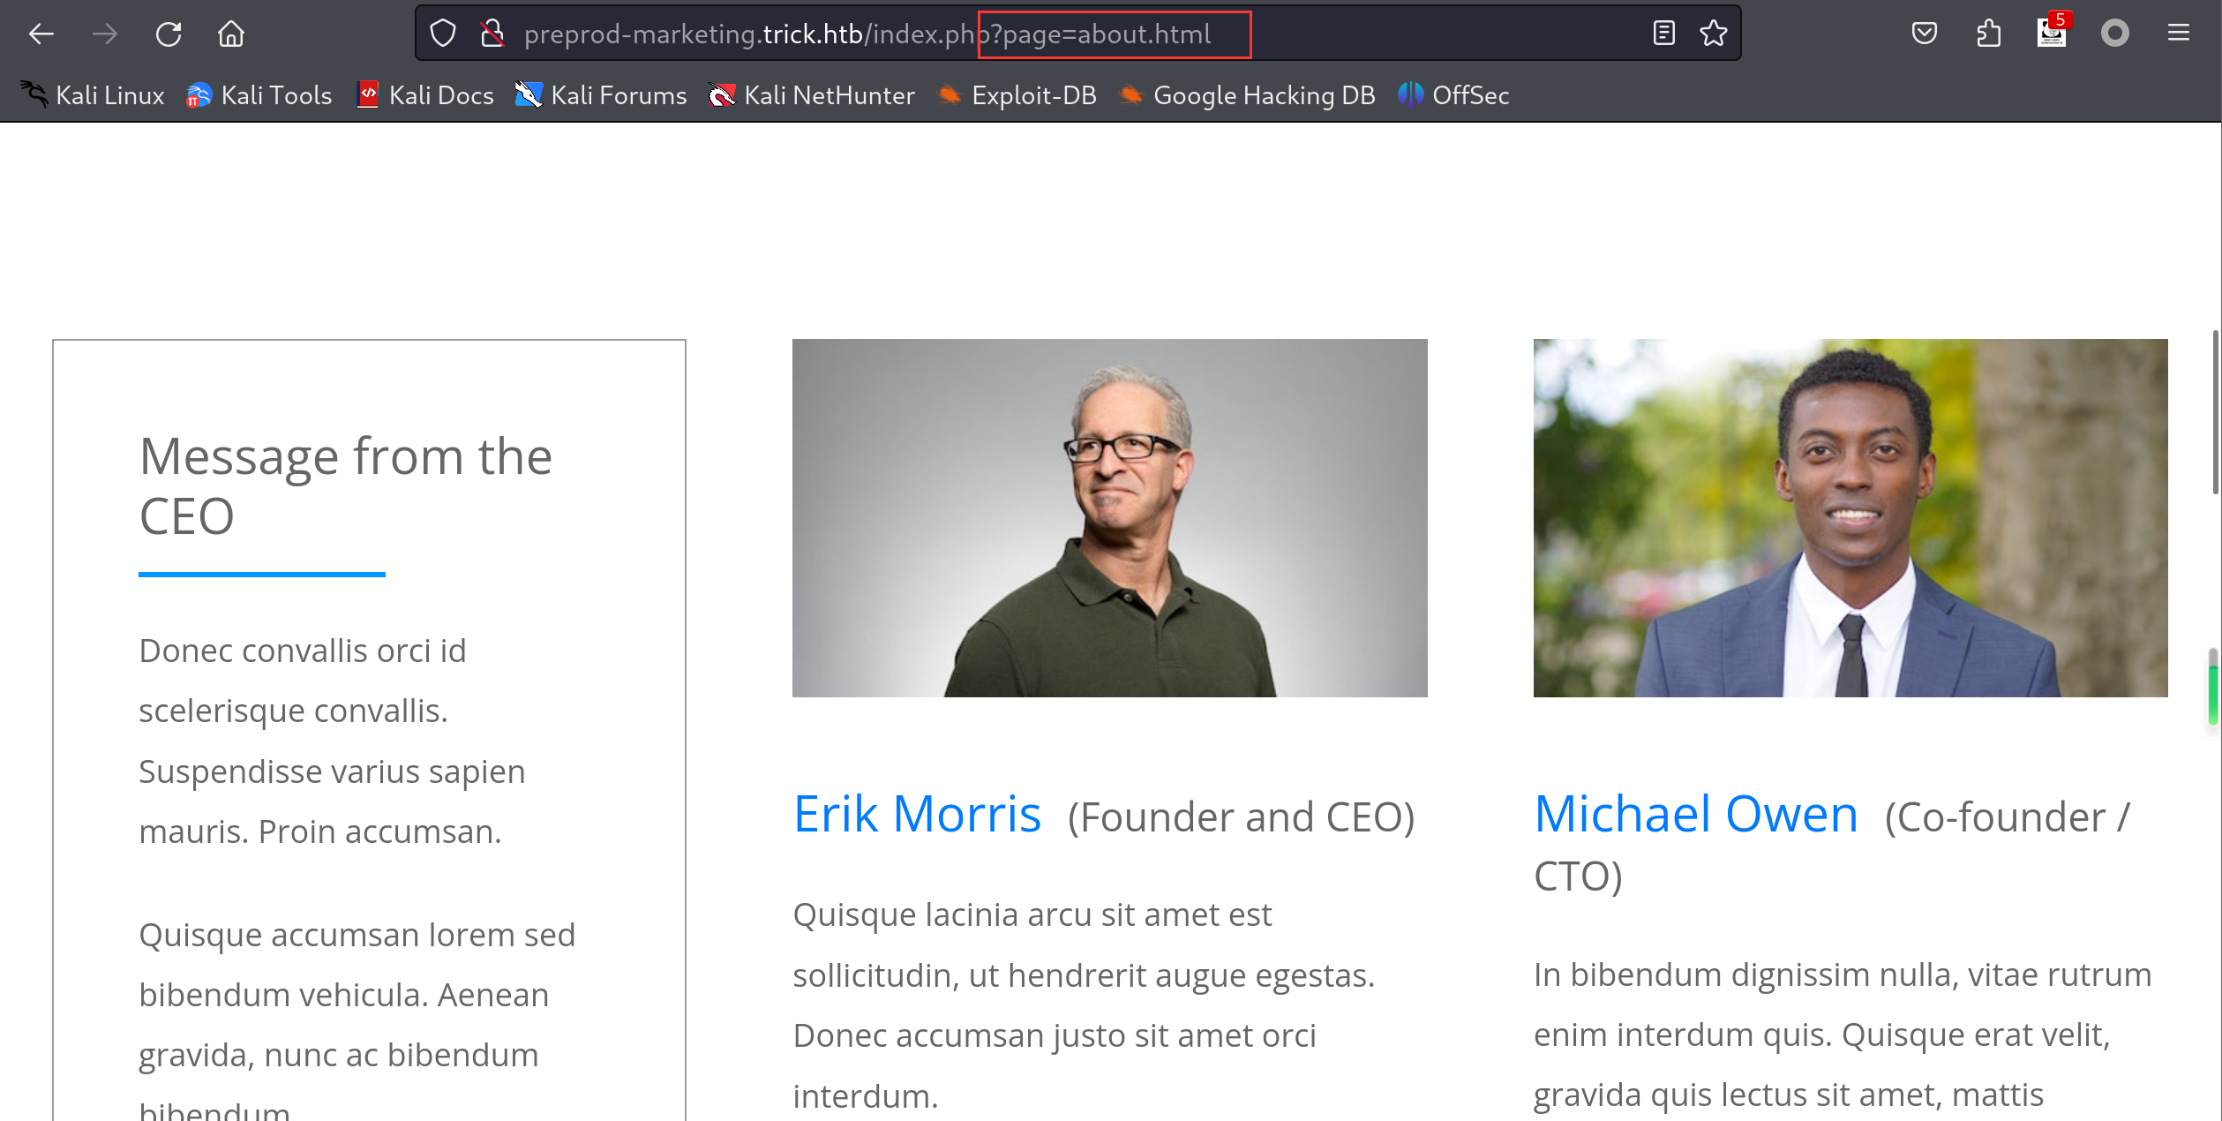2222x1121 pixels.
Task: Click extension icon with red badge 5
Action: [x=2052, y=34]
